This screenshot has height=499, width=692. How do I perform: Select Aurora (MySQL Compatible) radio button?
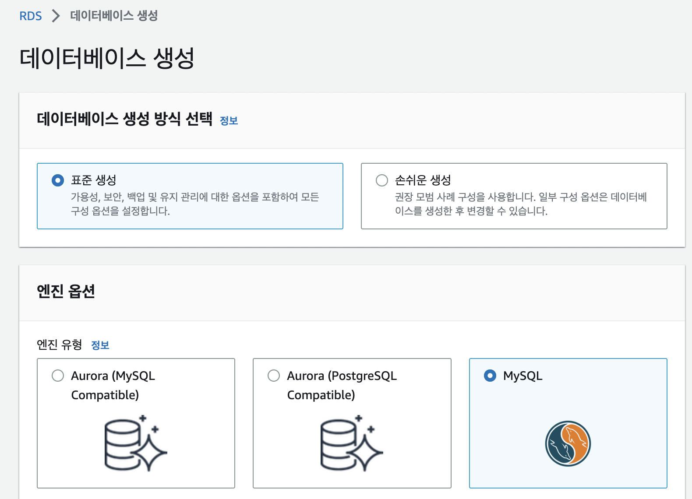point(58,376)
